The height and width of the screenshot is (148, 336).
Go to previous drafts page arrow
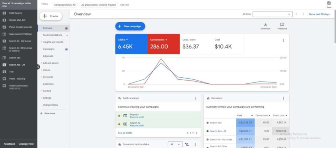pyautogui.click(x=188, y=133)
